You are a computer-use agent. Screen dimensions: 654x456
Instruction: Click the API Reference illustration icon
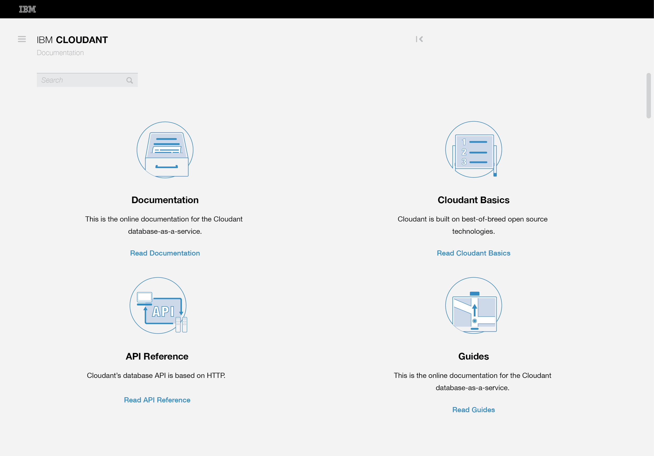158,306
